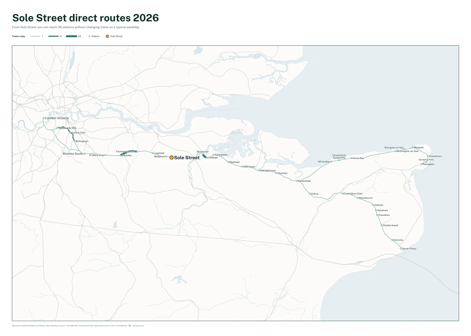
Task: Click the medium 6-trains line legend sample
Action: [x=53, y=36]
